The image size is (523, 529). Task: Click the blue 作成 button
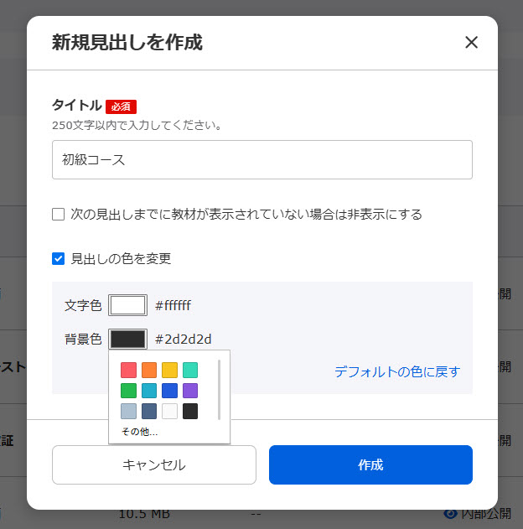(x=370, y=465)
